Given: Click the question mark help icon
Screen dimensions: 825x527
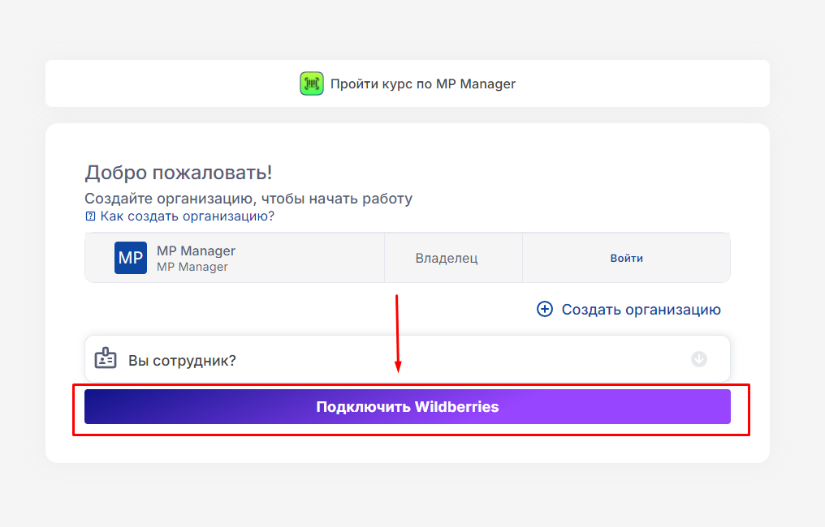Looking at the screenshot, I should pos(90,216).
